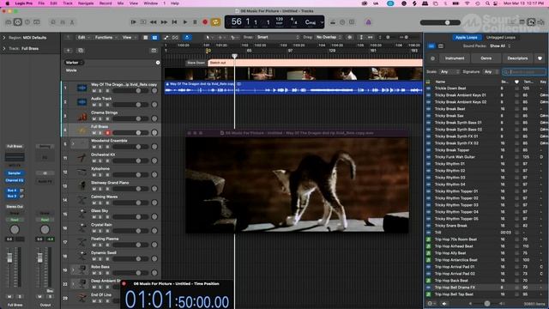The height and width of the screenshot is (309, 549).
Task: Adjust the loop browser preview volume slider
Action: [x=487, y=303]
